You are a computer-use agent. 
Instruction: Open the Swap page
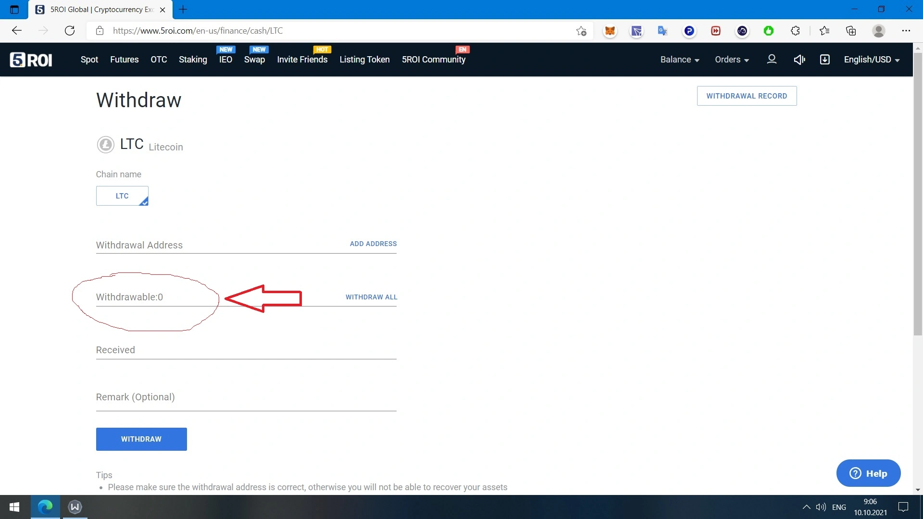click(x=254, y=60)
